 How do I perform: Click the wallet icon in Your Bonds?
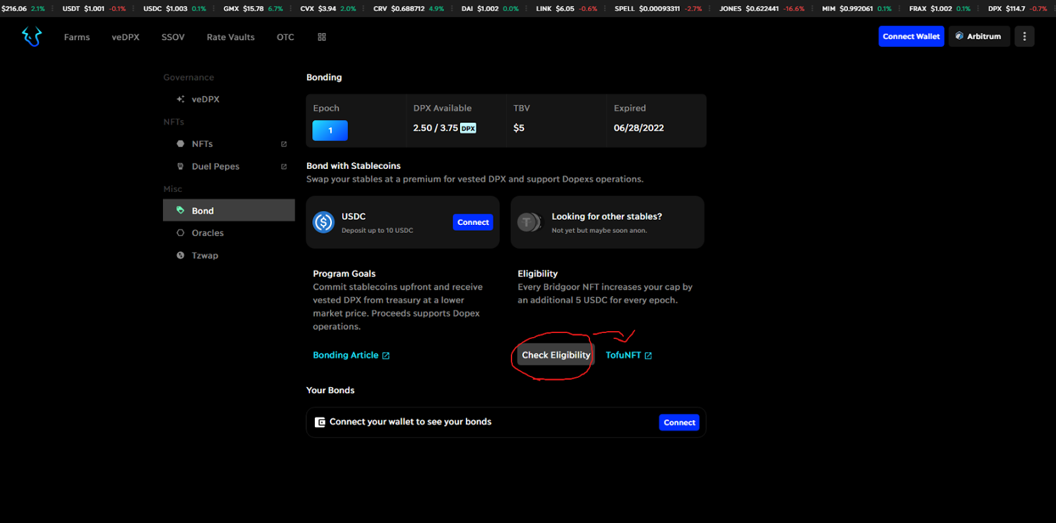pyautogui.click(x=320, y=422)
